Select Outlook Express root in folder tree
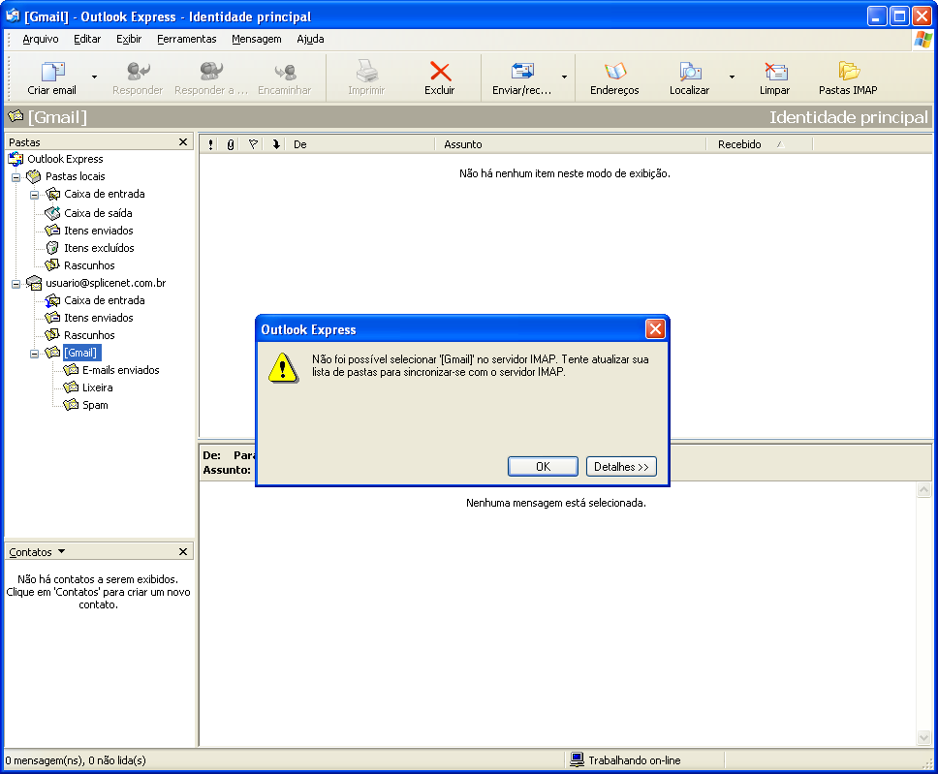Screen dimensions: 938x774 (65, 159)
